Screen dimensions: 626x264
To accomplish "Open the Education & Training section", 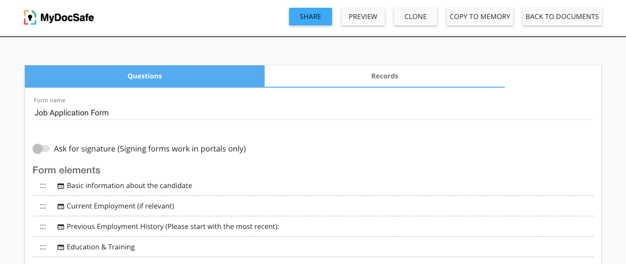I will tap(101, 247).
